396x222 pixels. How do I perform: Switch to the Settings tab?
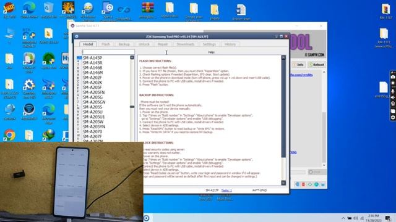coord(209,44)
